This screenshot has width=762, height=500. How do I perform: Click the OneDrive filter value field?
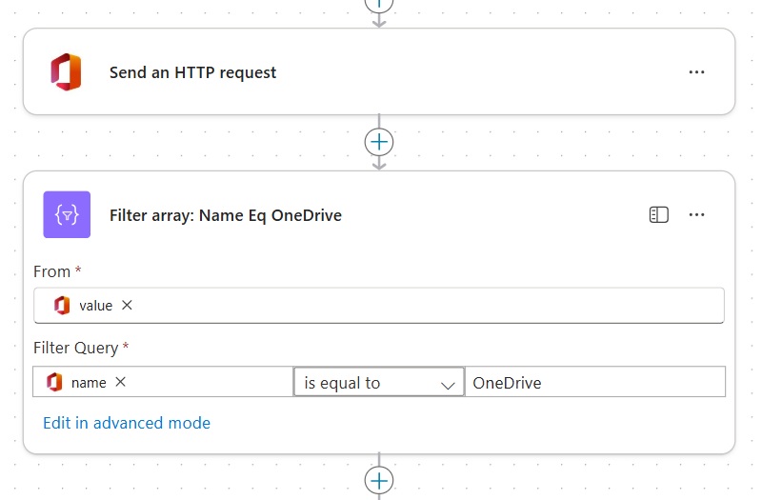(594, 383)
